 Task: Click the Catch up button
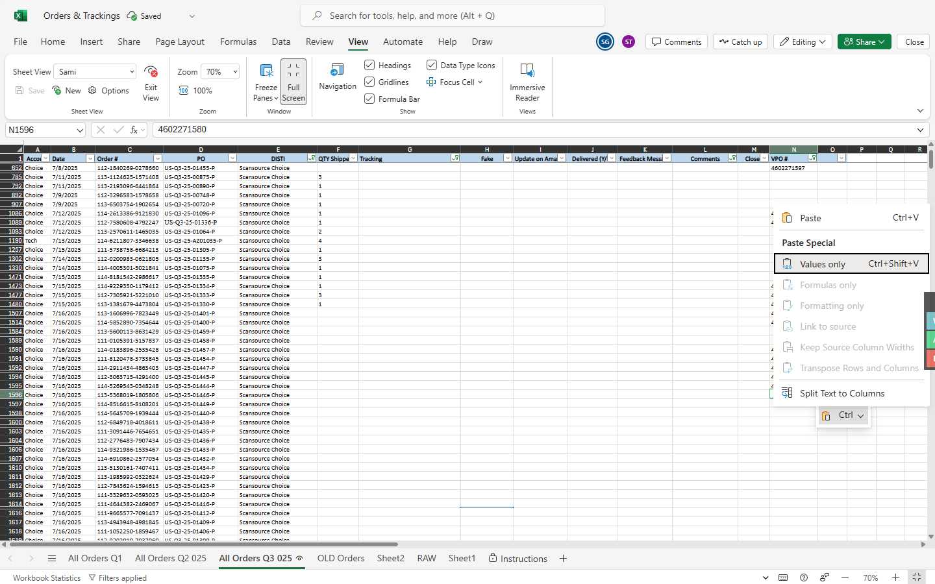tap(740, 42)
